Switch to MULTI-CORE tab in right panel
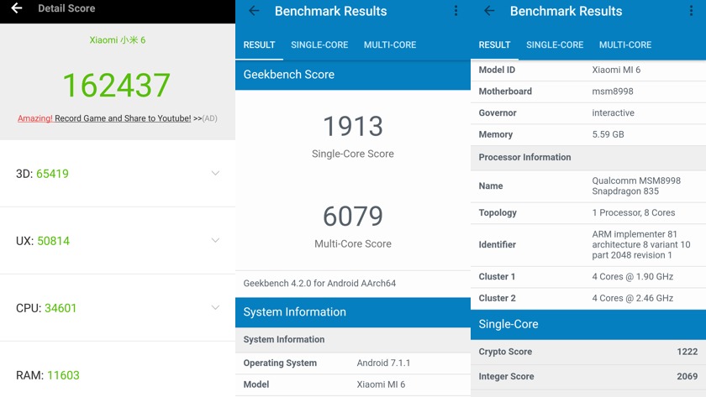This screenshot has height=397, width=706. click(625, 45)
